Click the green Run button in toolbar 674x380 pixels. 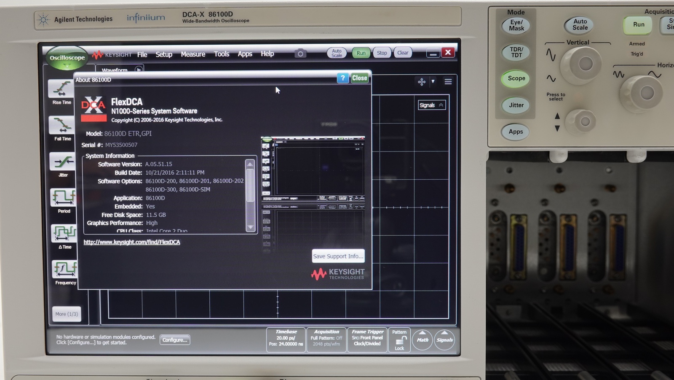pos(361,53)
